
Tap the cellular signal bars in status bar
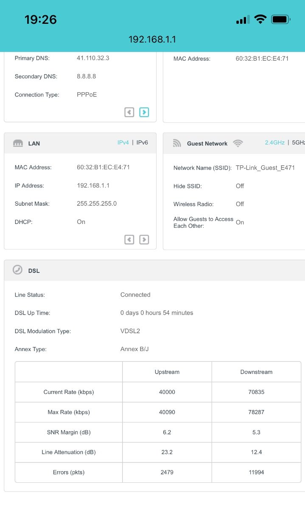point(243,20)
